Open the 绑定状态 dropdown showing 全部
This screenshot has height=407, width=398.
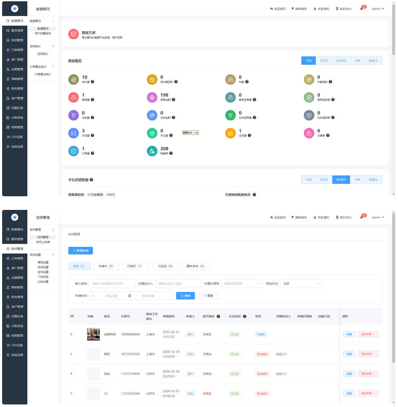coord(301,284)
